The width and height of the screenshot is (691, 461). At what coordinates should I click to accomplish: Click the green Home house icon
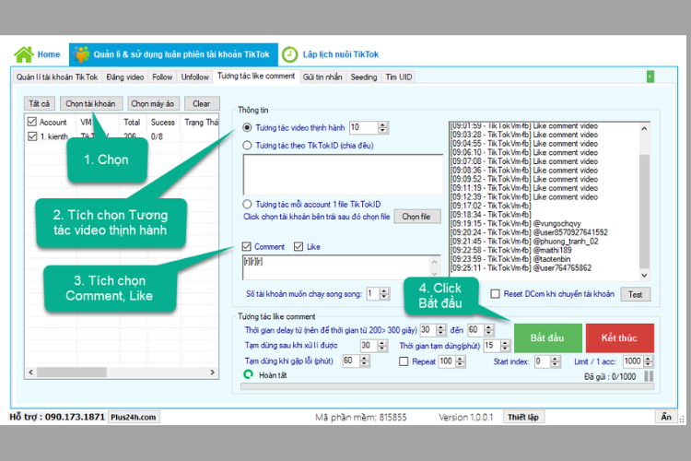[24, 54]
